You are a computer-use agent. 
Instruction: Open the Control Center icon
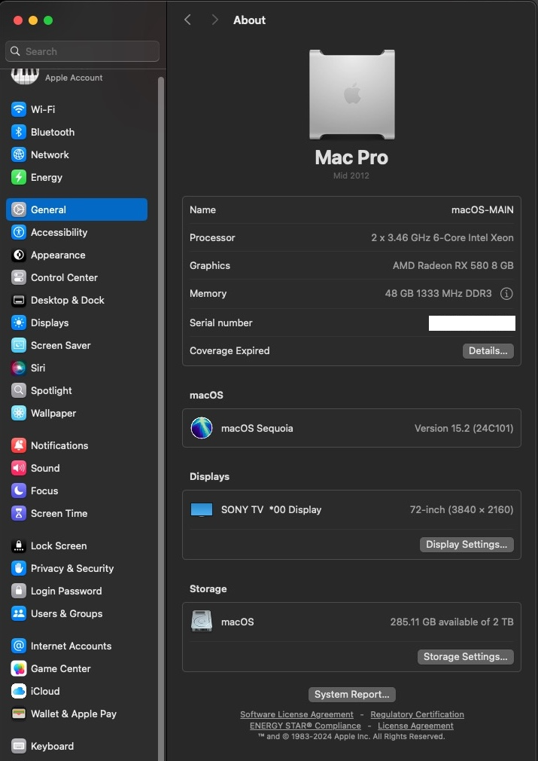[18, 277]
